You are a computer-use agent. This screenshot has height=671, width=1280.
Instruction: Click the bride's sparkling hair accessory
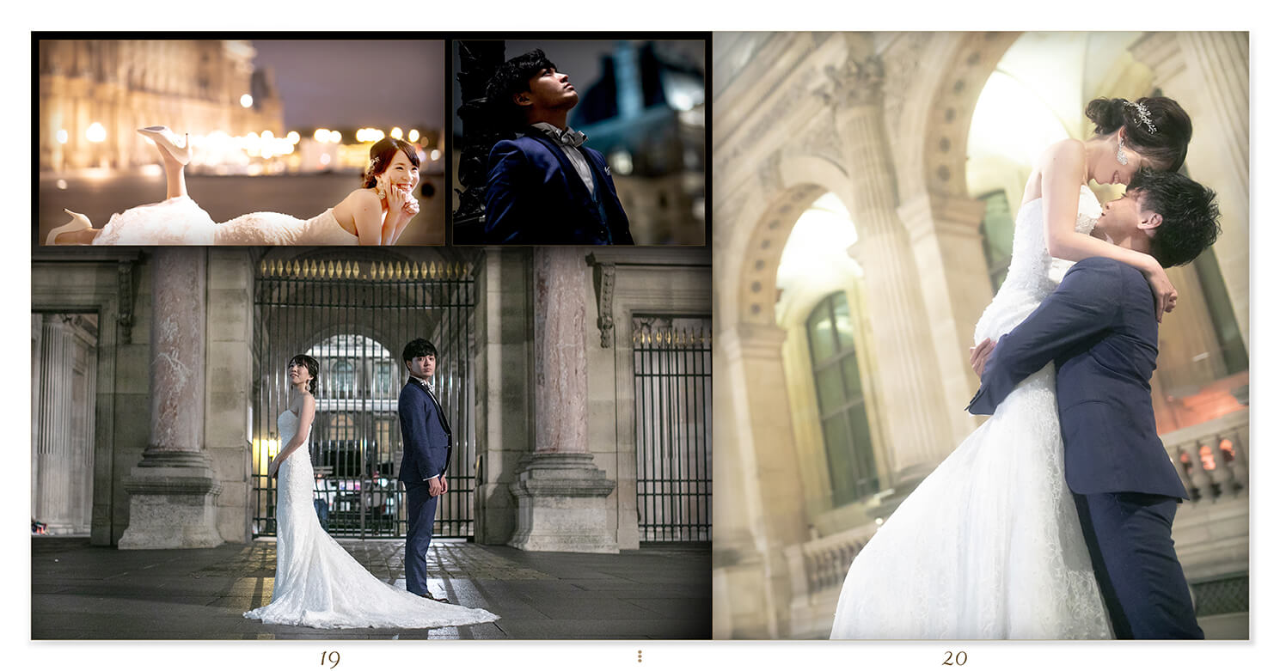pyautogui.click(x=1140, y=115)
